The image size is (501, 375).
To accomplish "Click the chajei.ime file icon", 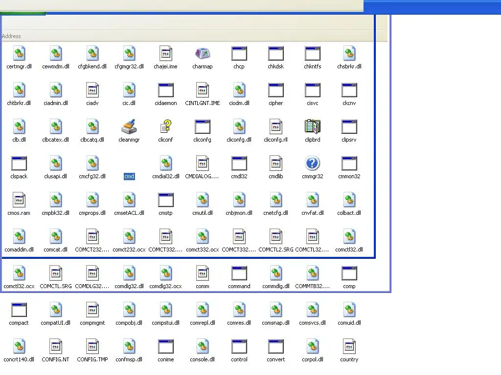I will pos(165,53).
